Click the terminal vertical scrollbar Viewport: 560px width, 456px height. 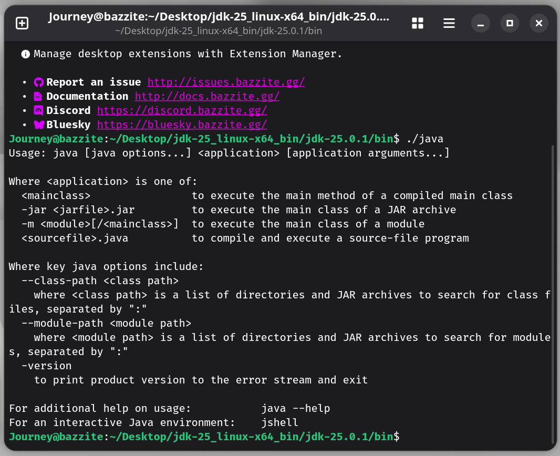[553, 294]
